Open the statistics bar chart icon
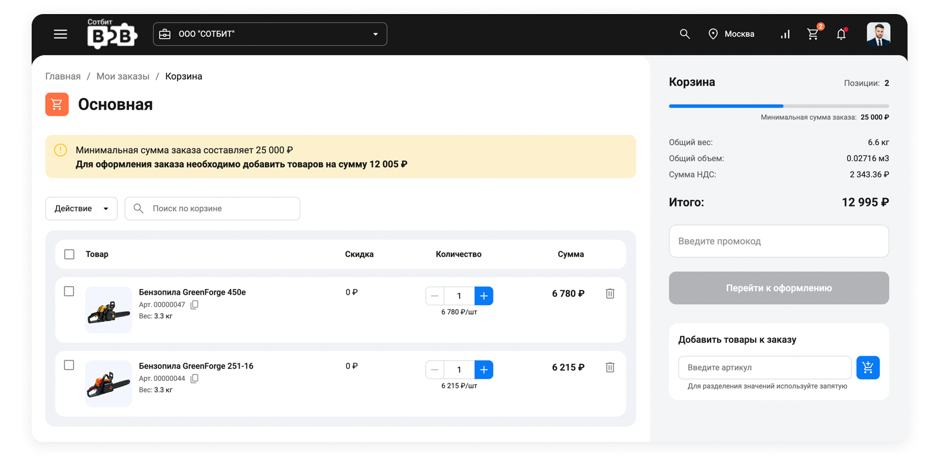This screenshot has width=938, height=470. [785, 34]
